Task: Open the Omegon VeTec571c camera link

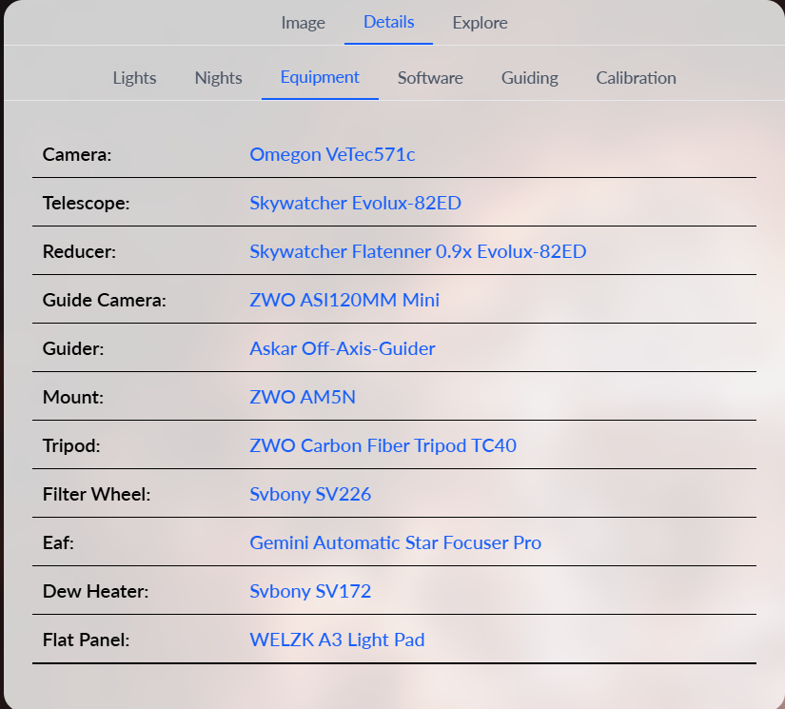Action: point(332,154)
